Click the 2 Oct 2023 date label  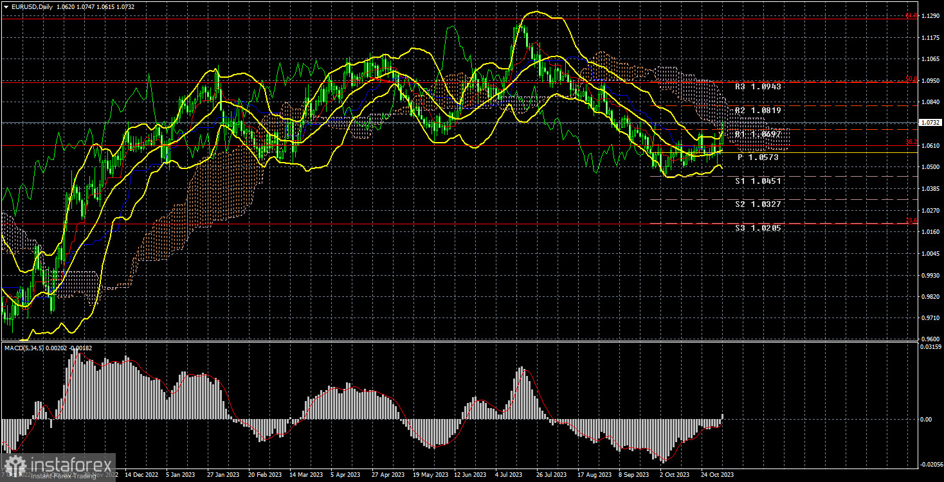coord(675,475)
